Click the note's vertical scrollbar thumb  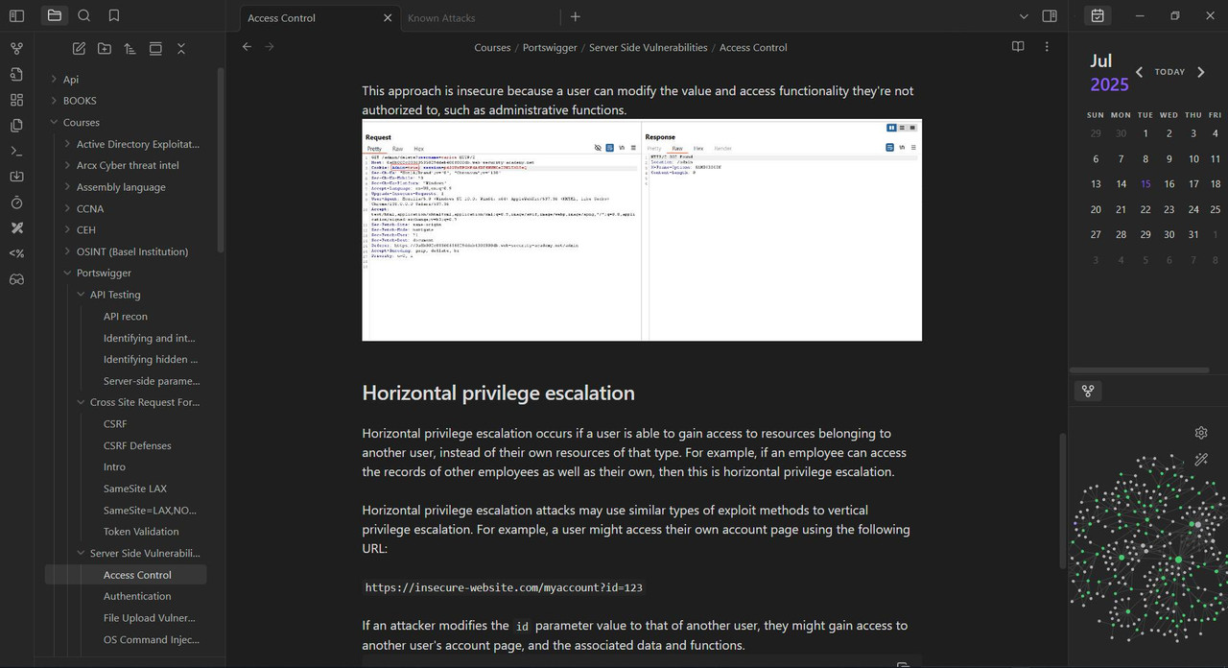[1061, 501]
